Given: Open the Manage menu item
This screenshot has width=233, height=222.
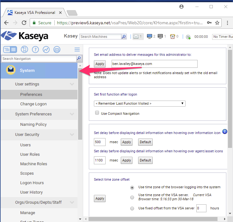Looking at the screenshot, I should (x=39, y=213).
